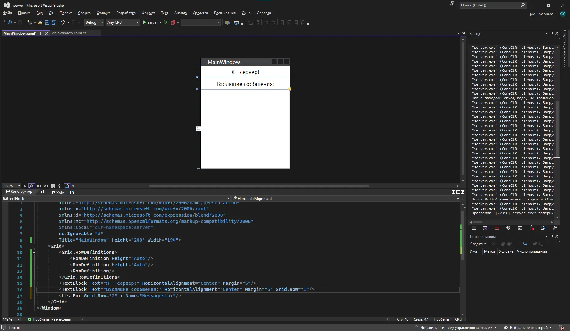Screen dimensions: 570x331
Task: Open the Отладка menu
Action: pyautogui.click(x=103, y=13)
